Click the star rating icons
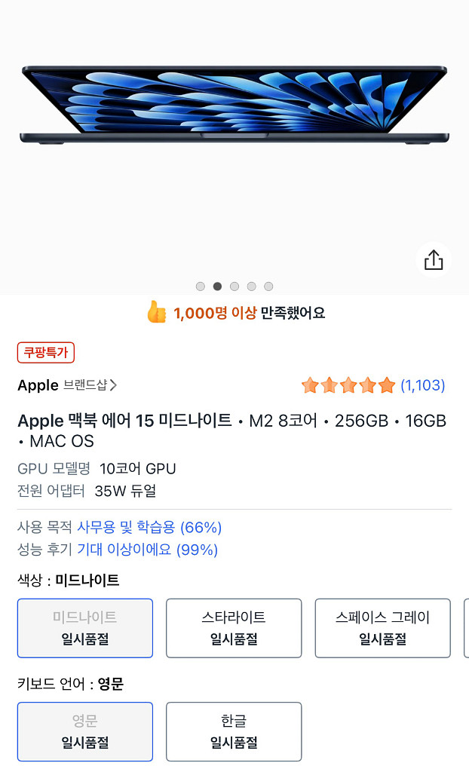This screenshot has height=772, width=469. tap(348, 386)
